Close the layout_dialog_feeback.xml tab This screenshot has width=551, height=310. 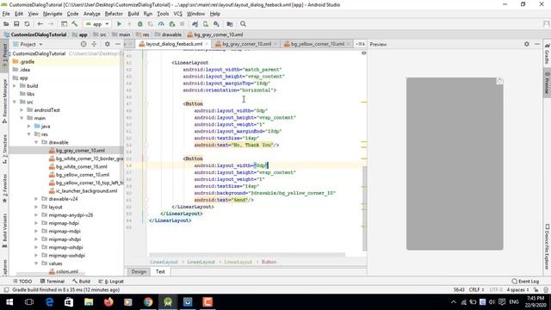click(207, 44)
